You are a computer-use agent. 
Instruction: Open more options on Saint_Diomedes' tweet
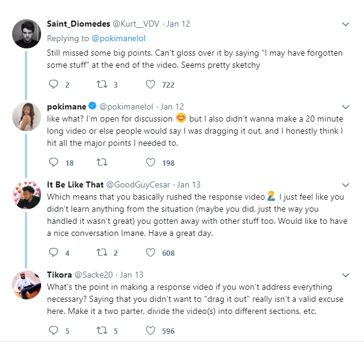(346, 24)
